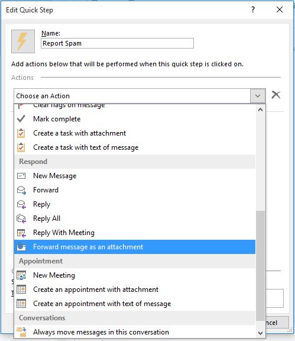Open the dialog help question mark

(253, 9)
